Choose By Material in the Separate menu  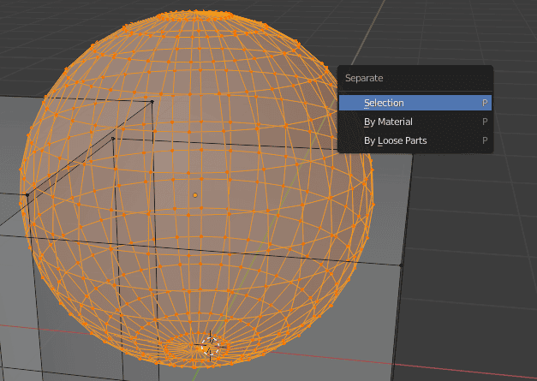pyautogui.click(x=415, y=122)
